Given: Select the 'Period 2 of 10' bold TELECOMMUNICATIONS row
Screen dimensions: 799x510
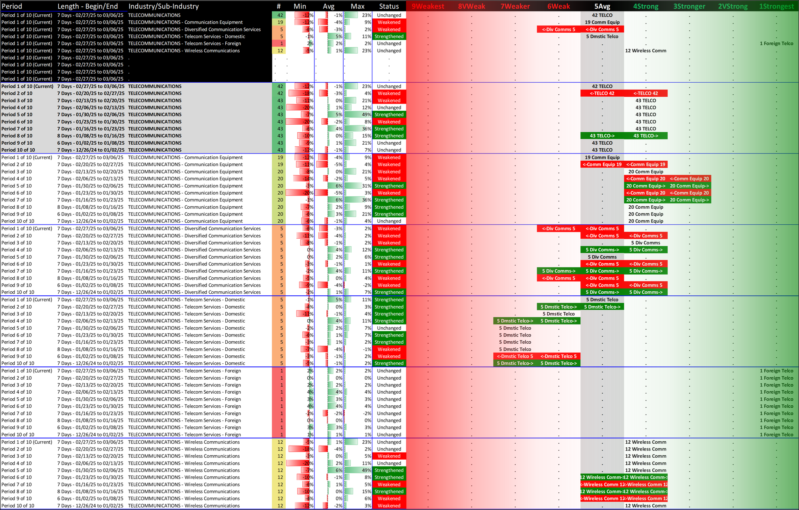Looking at the screenshot, I should pos(17,94).
